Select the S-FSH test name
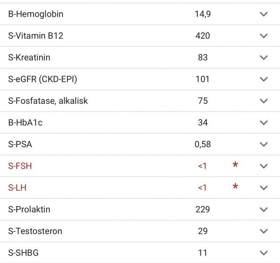This screenshot has width=280, height=263. (20, 166)
